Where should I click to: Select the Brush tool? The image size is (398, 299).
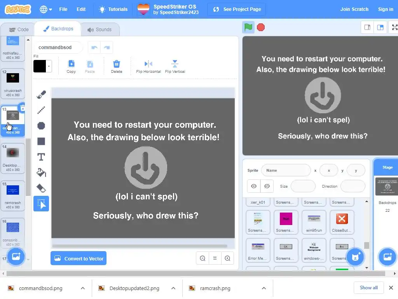click(41, 94)
